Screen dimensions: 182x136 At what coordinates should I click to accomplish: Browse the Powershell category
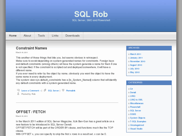click(135, 107)
